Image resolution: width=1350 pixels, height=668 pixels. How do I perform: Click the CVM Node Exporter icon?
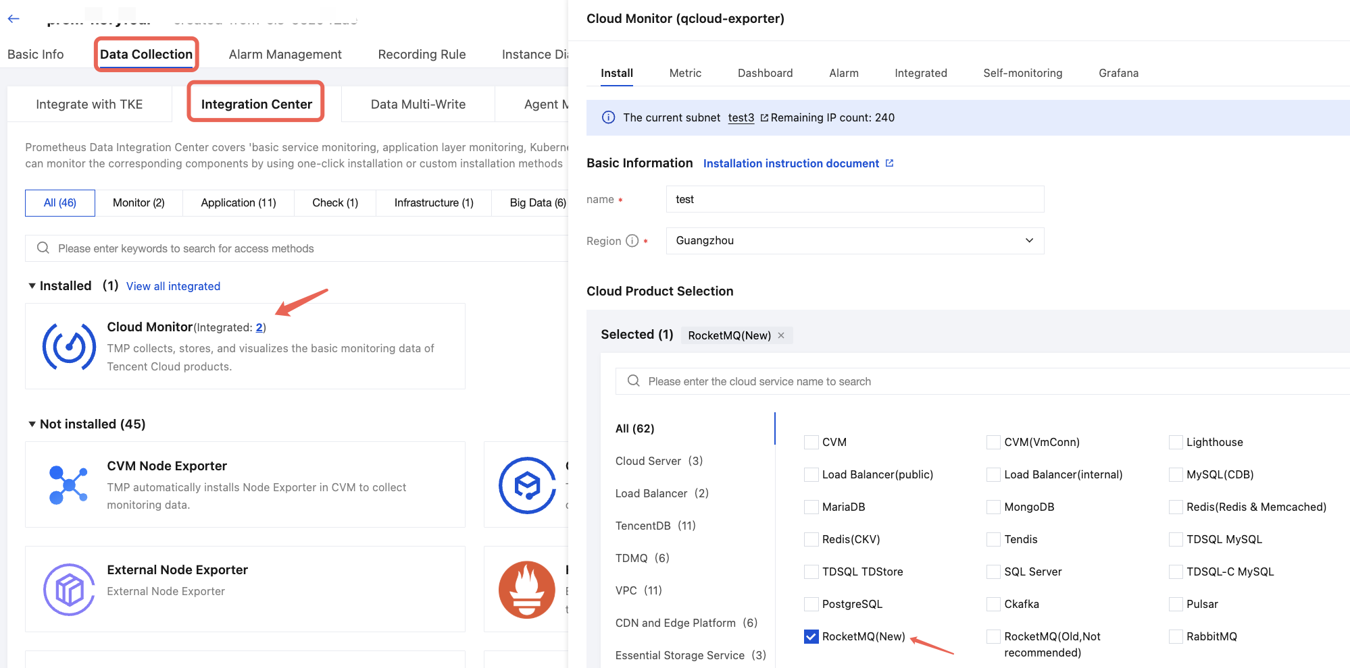click(x=69, y=484)
